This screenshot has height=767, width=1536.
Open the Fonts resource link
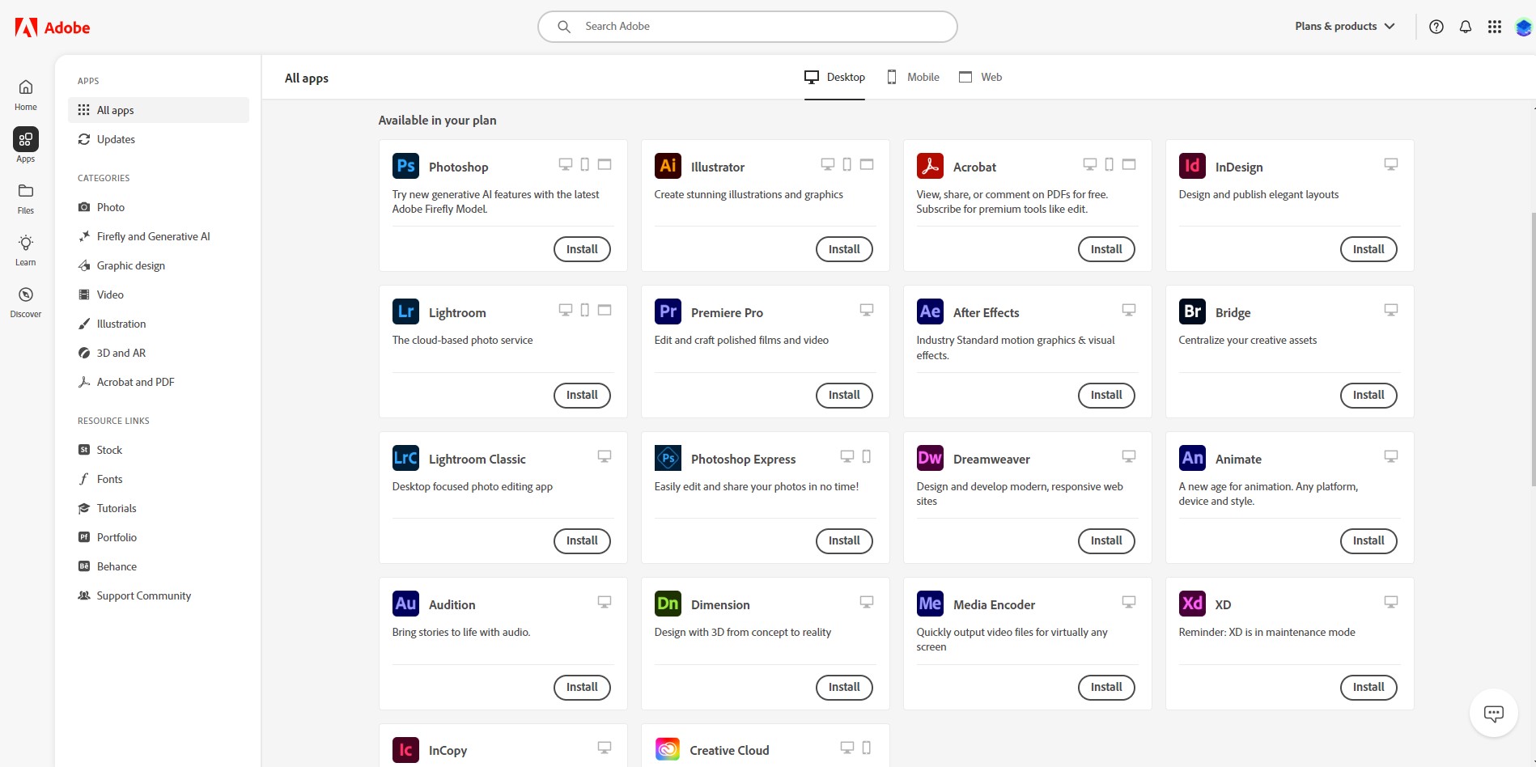pyautogui.click(x=159, y=479)
